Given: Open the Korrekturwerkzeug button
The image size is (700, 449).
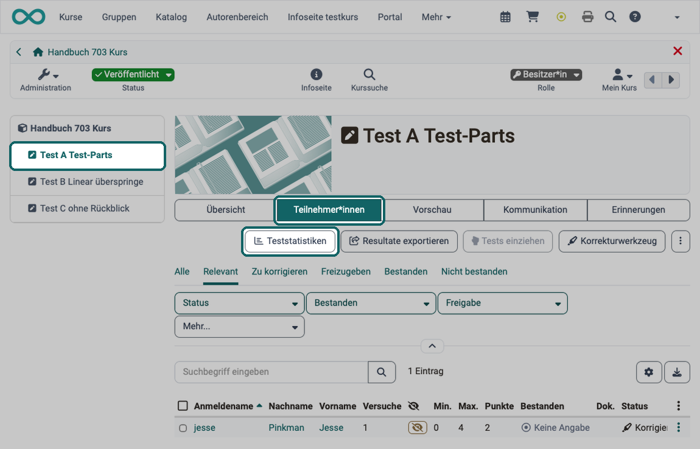Looking at the screenshot, I should tap(612, 241).
